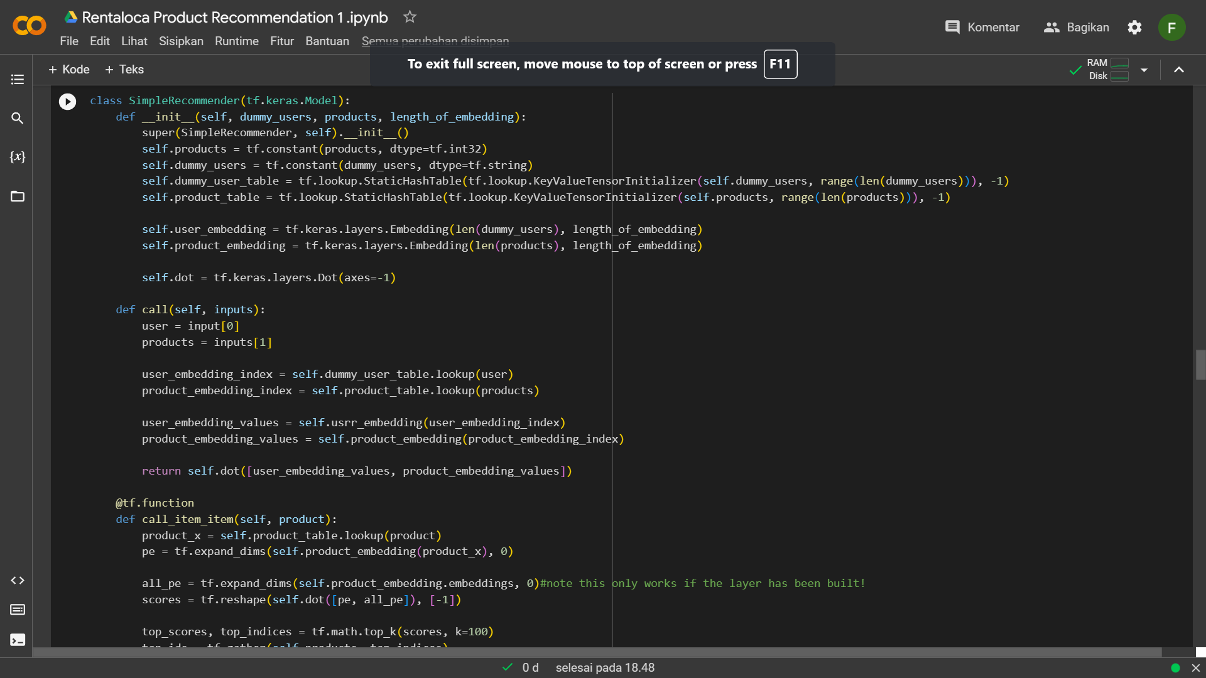Star the Rentaloca notebook
Screen dimensions: 1206x678
(409, 17)
